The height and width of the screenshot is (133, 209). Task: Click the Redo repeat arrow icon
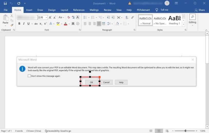coord(19,3)
